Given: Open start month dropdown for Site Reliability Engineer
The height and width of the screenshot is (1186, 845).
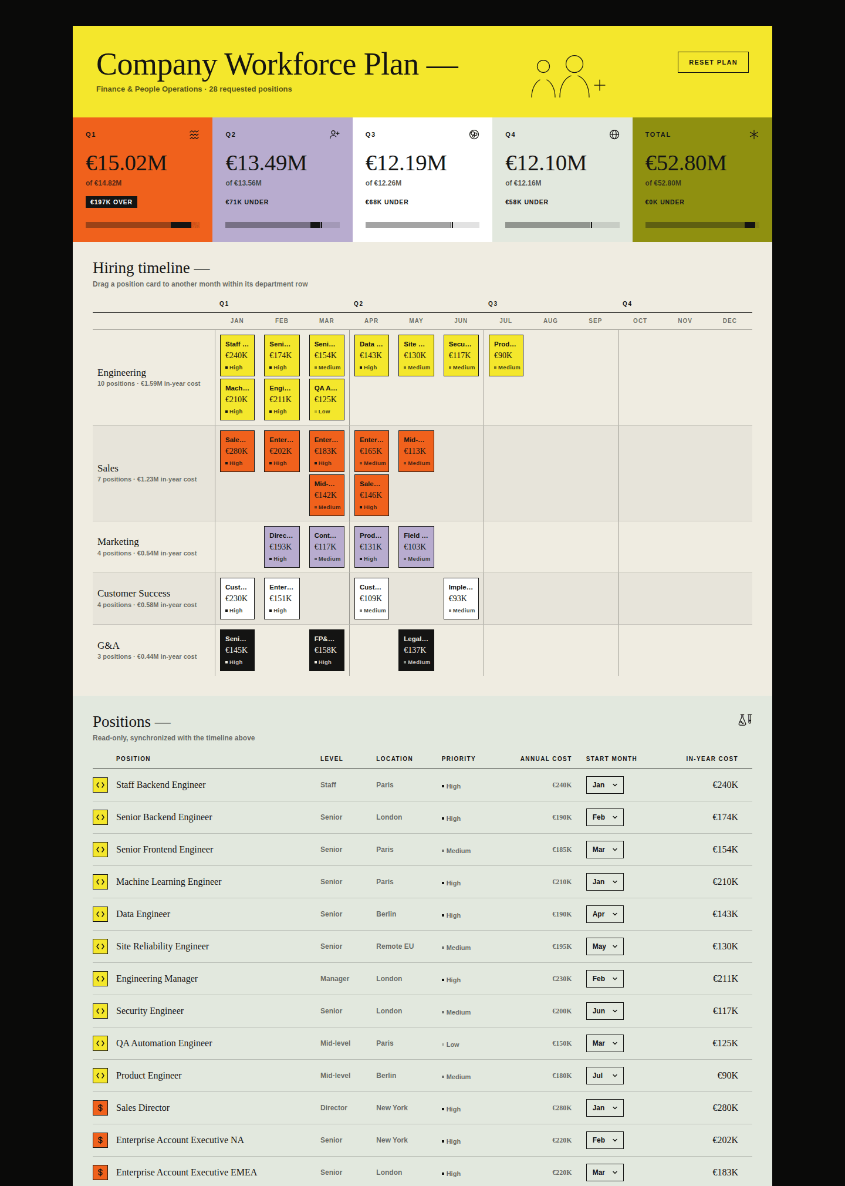Looking at the screenshot, I should click(604, 946).
